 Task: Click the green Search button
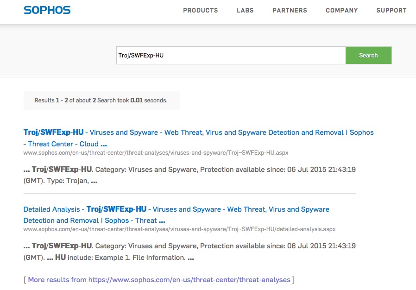[x=368, y=55]
